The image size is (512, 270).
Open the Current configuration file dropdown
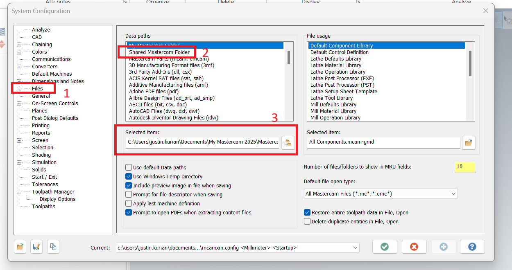[355, 248]
